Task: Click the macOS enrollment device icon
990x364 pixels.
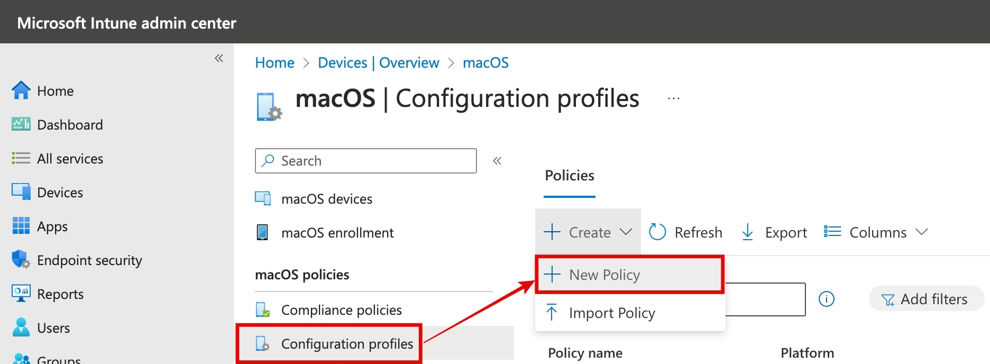Action: 262,232
